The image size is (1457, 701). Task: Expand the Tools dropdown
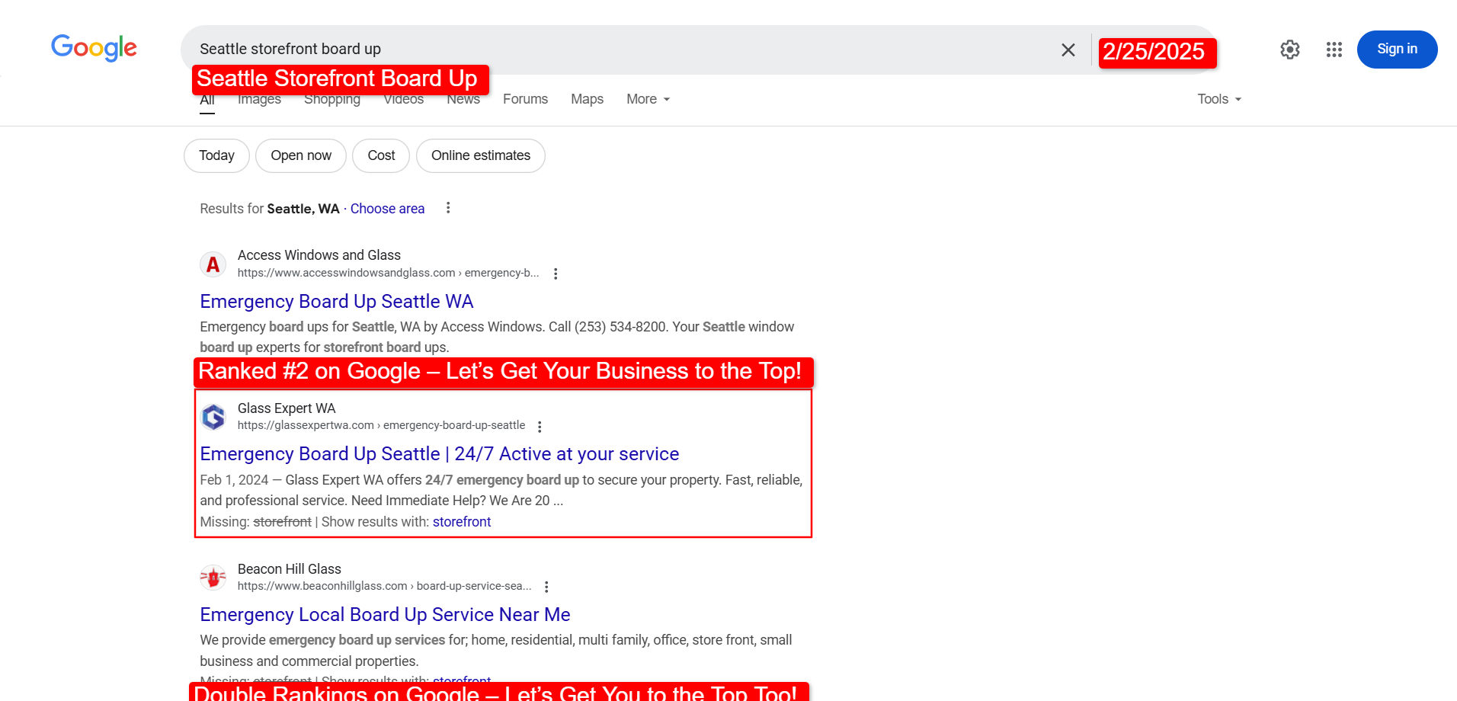(x=1219, y=99)
